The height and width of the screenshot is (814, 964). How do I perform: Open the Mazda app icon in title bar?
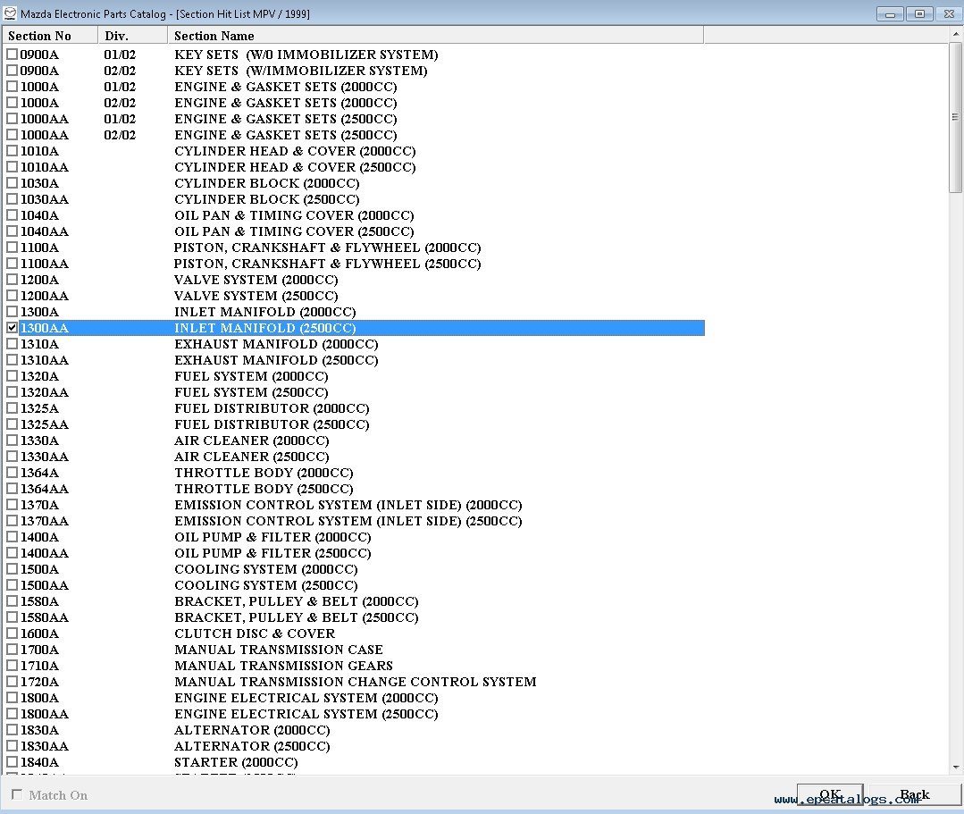coord(10,13)
